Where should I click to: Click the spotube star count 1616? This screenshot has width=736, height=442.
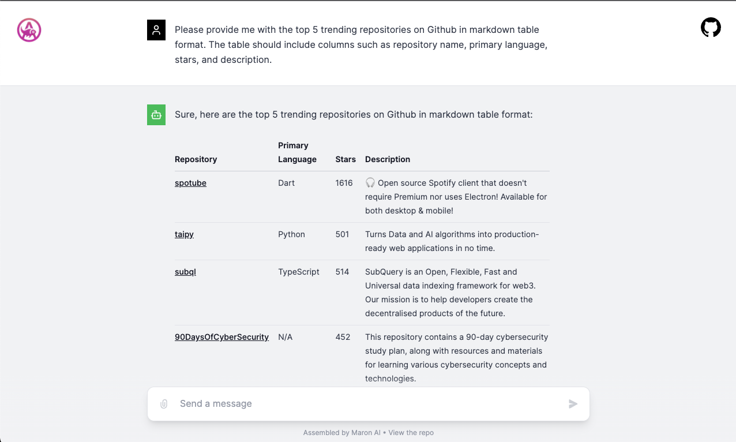coord(344,183)
